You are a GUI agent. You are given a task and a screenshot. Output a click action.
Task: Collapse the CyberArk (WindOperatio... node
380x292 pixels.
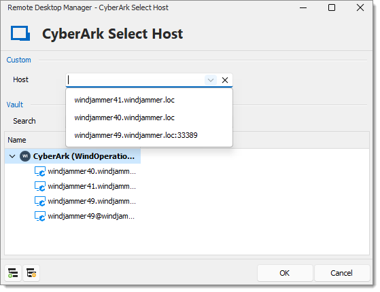[12, 156]
